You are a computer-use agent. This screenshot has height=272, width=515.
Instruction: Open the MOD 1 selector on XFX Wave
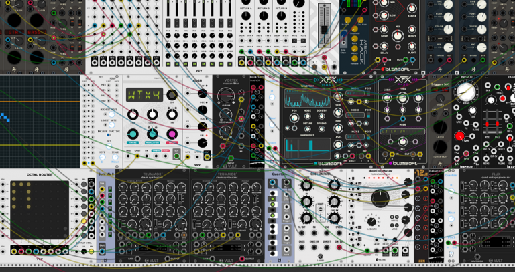click(355, 94)
